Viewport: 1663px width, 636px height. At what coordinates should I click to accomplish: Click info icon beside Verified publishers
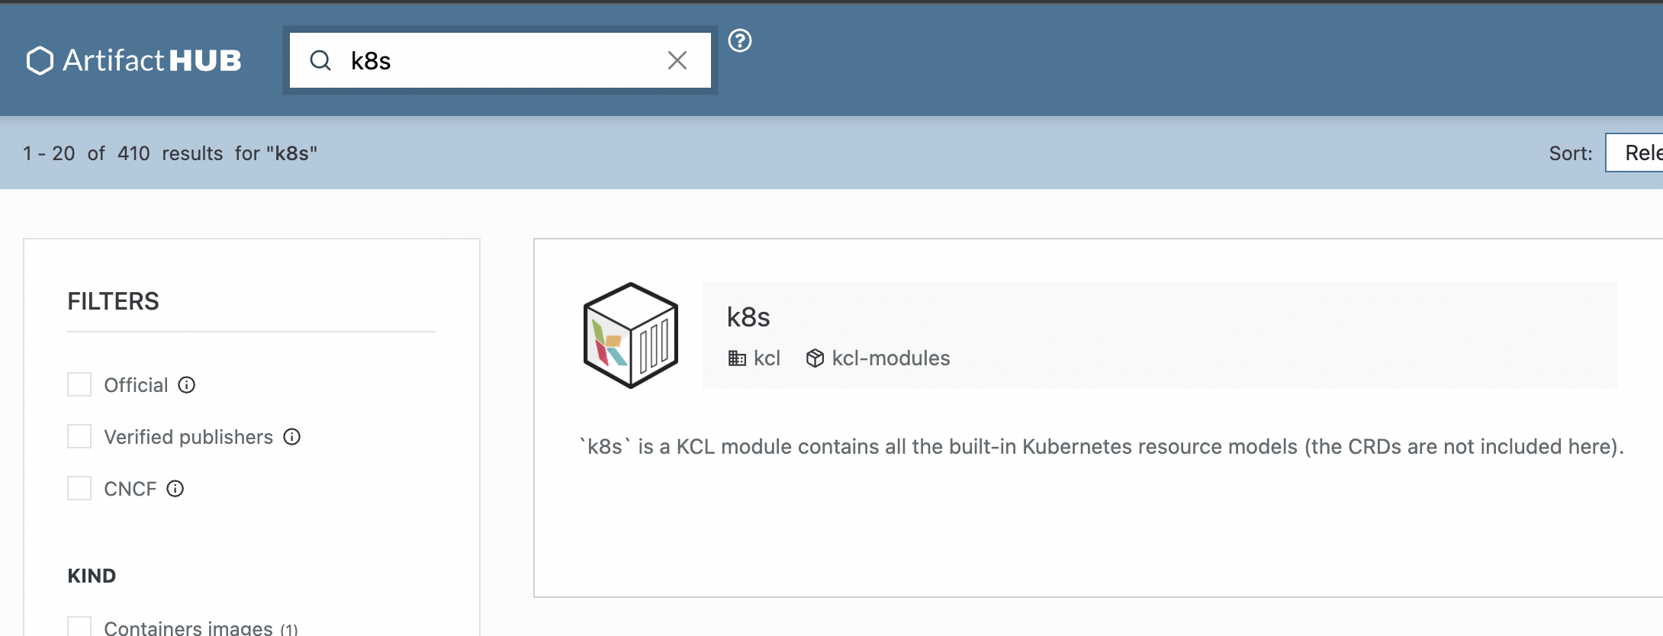[x=292, y=437]
